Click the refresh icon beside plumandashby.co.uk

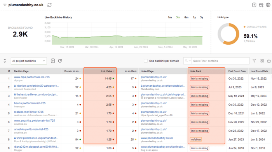(49, 5)
